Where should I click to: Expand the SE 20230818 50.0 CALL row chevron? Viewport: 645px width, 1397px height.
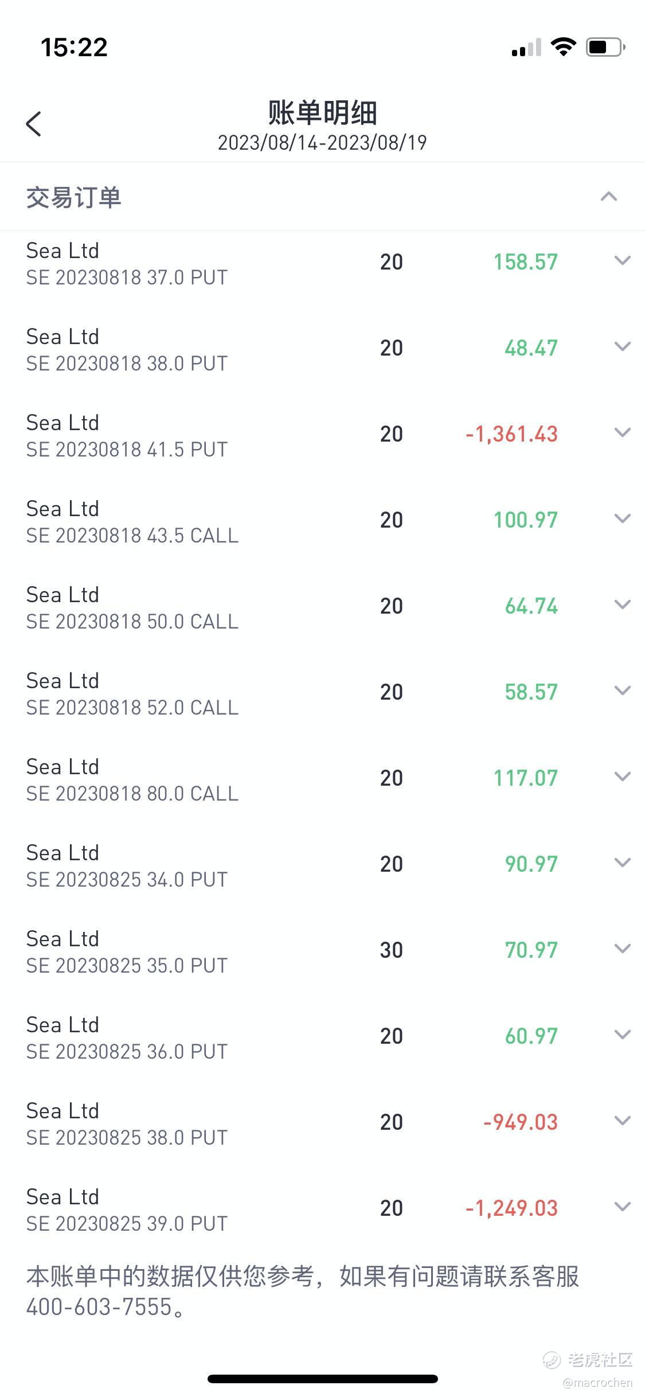point(623,605)
